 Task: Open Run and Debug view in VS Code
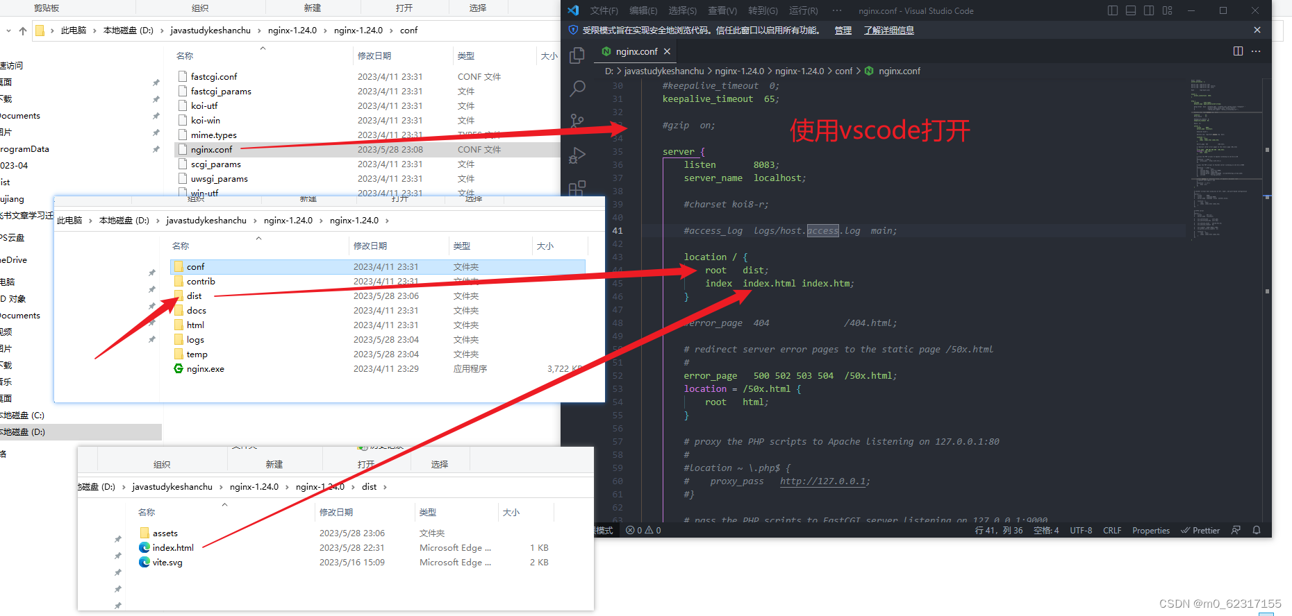[577, 155]
